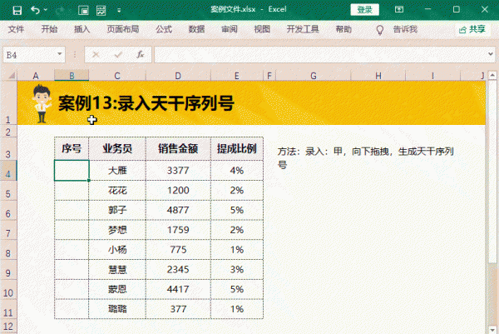Click the Undo arrow icon
Viewport: 499px width, 334px height.
pyautogui.click(x=35, y=10)
